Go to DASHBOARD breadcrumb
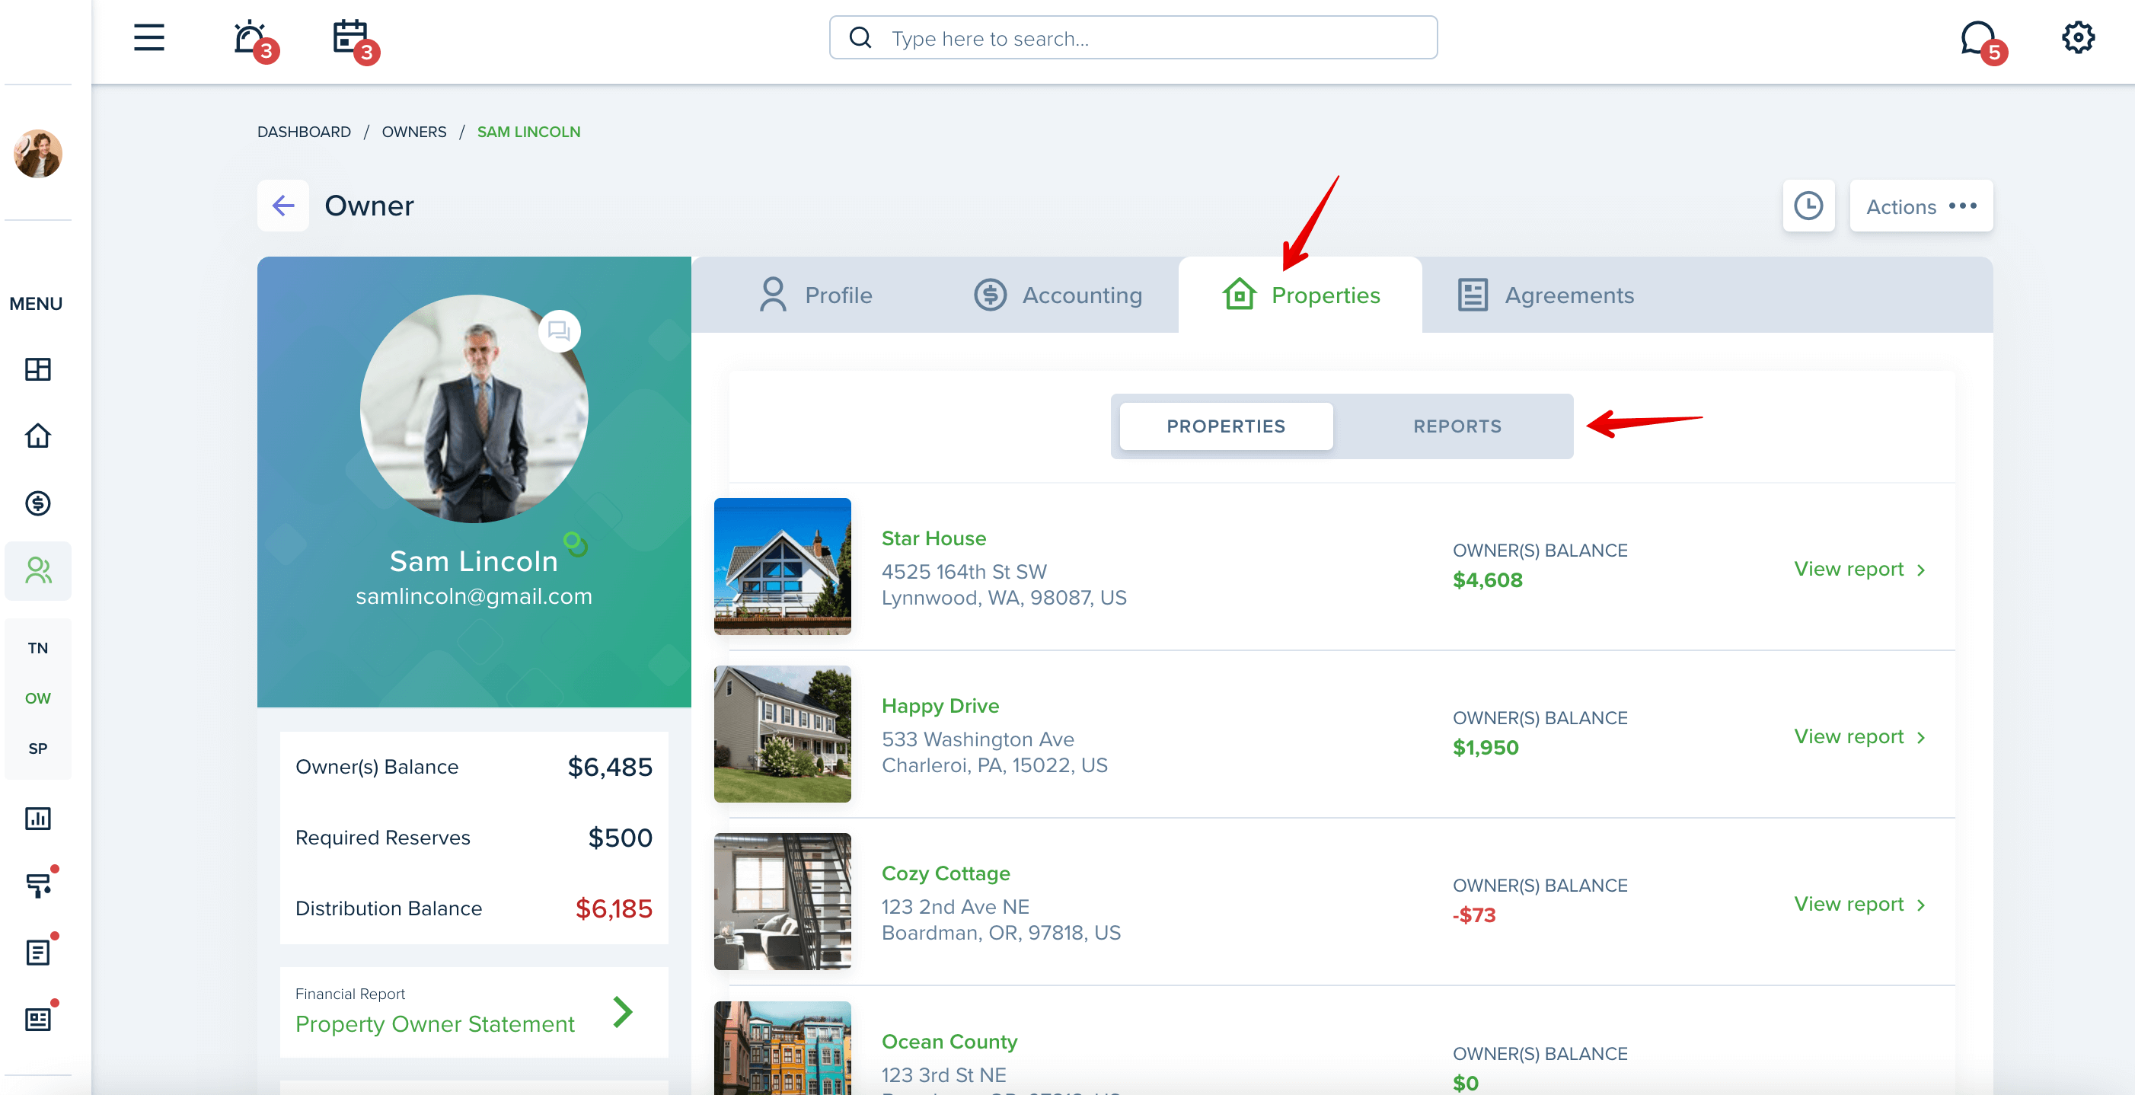Viewport: 2135px width, 1095px height. click(x=303, y=132)
